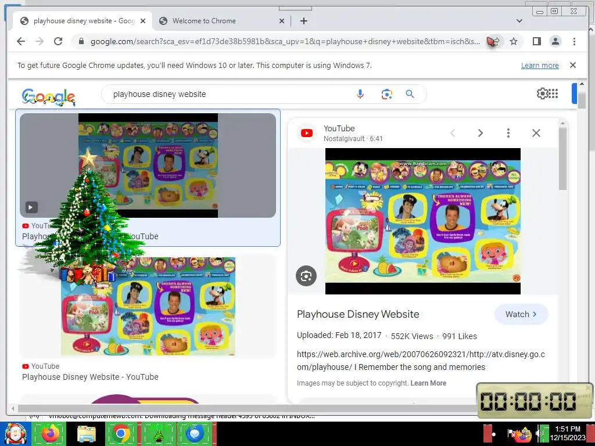Screen dimensions: 595x446
Task: Click the YouTube logo in preview panel
Action: (x=307, y=133)
